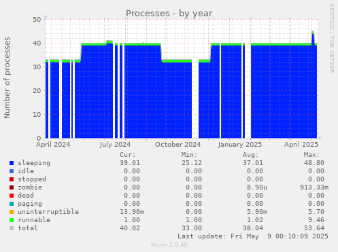The image size is (338, 252).
Task: Click uninterruptible current value 13.90m
Action: [x=132, y=212]
